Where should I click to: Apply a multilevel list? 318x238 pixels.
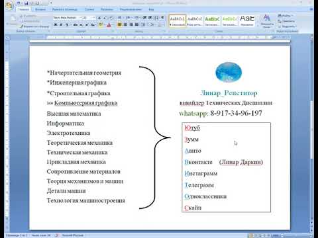(136, 18)
